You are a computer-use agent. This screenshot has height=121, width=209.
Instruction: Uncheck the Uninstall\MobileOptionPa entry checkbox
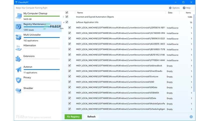69,103
